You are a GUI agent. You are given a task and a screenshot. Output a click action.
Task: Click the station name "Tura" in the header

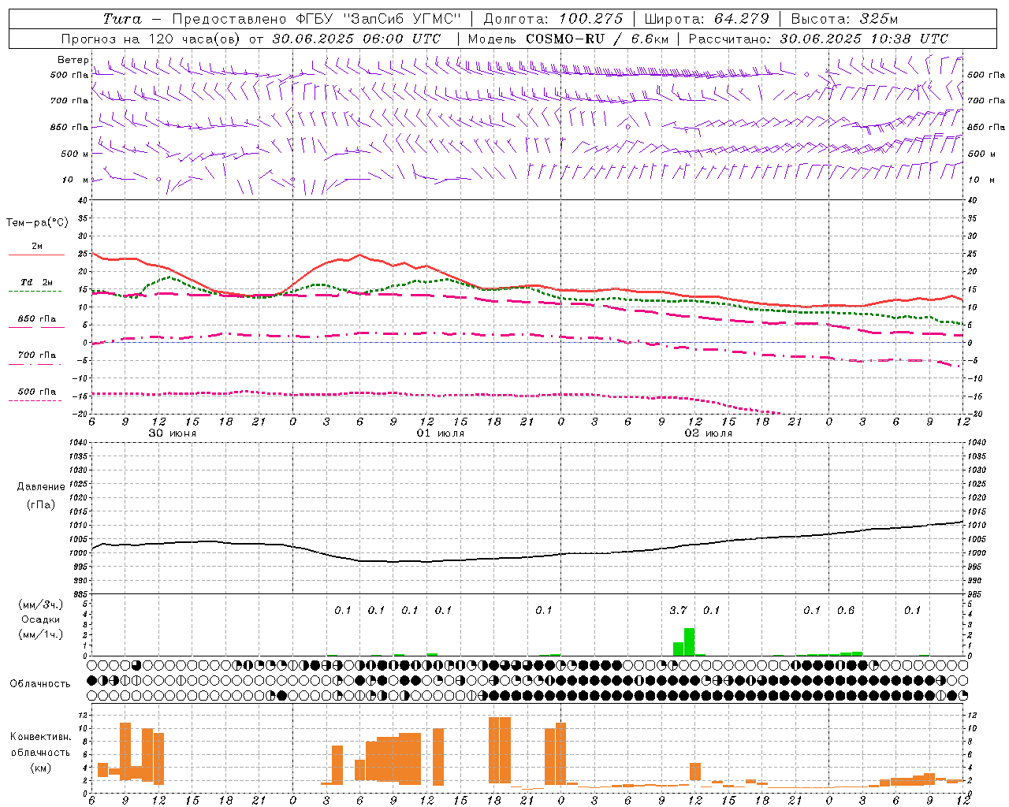coord(122,19)
